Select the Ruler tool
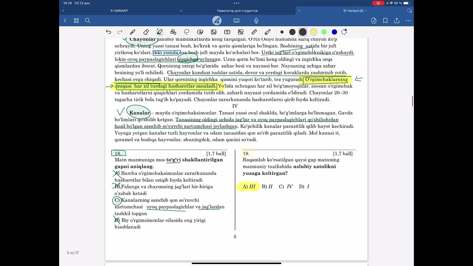 (254, 32)
